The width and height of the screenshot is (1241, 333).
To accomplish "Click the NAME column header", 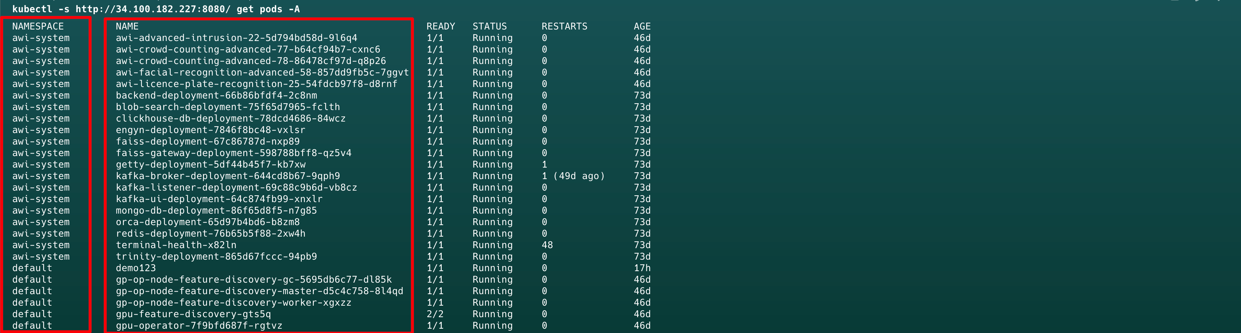I will (127, 27).
